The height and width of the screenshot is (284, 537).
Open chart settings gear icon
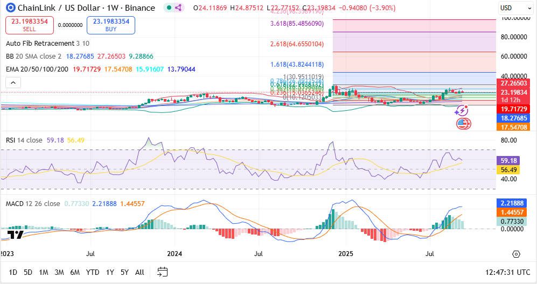516,254
